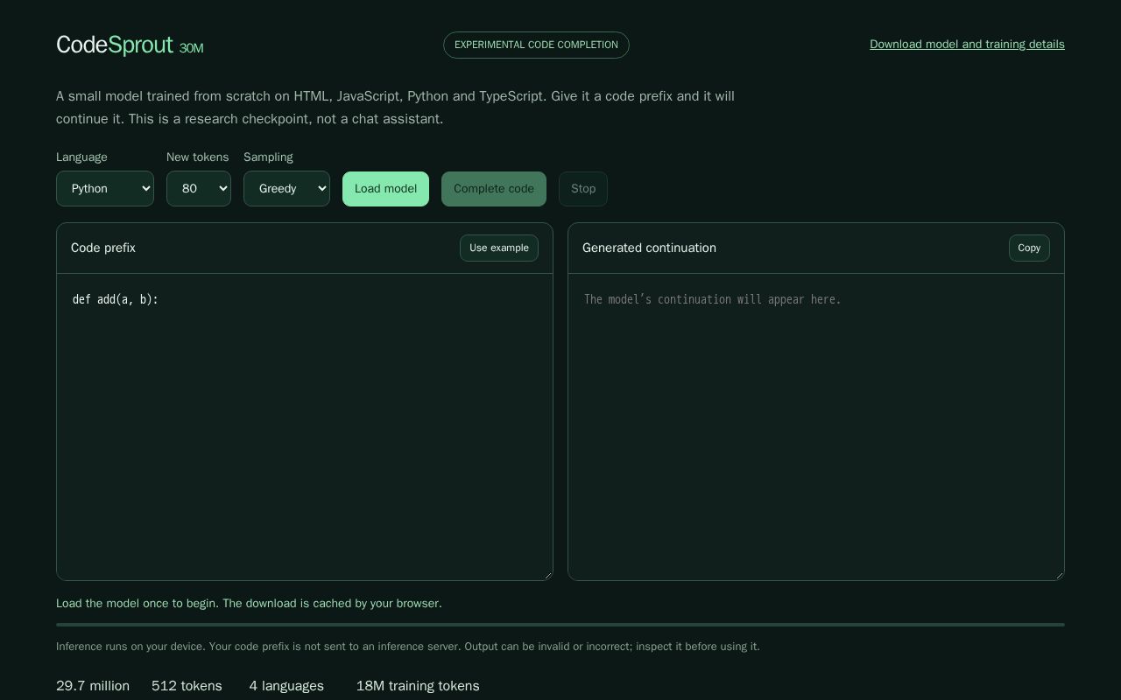Open the Language dropdown set to Python

(105, 188)
